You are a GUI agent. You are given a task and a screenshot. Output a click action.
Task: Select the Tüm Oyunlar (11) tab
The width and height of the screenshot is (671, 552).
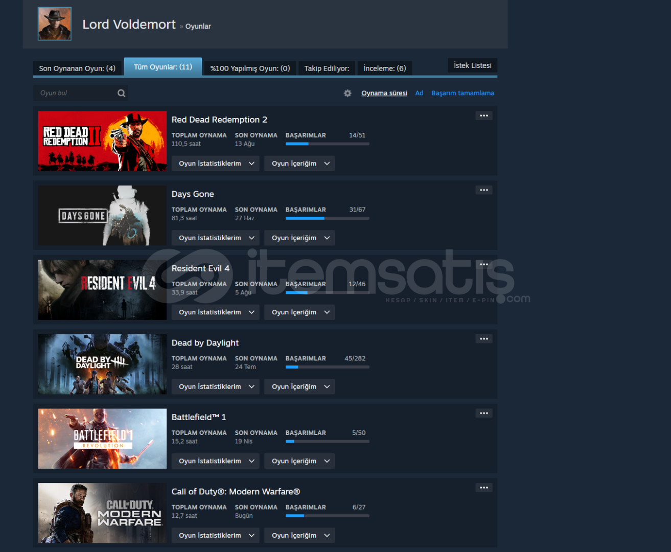click(163, 67)
